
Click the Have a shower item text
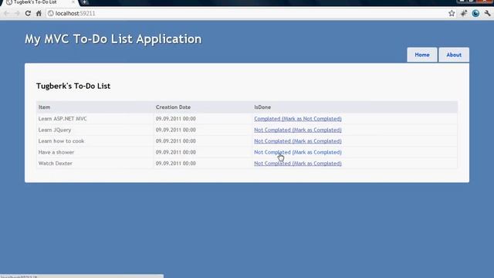click(56, 152)
